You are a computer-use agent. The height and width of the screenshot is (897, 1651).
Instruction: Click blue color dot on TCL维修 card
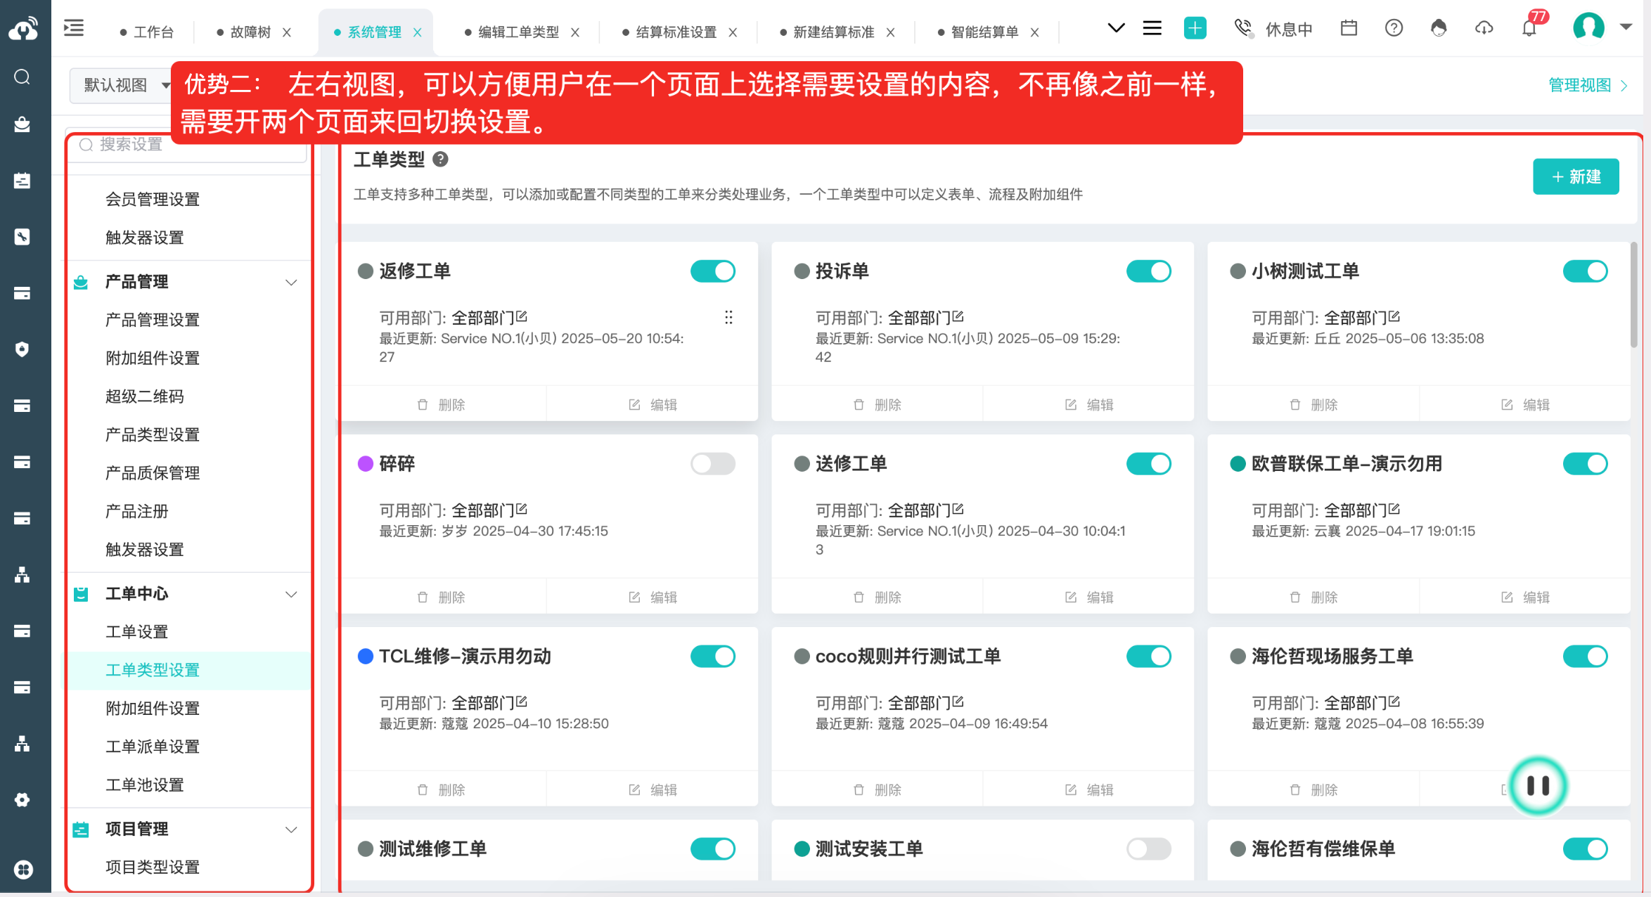tap(366, 657)
